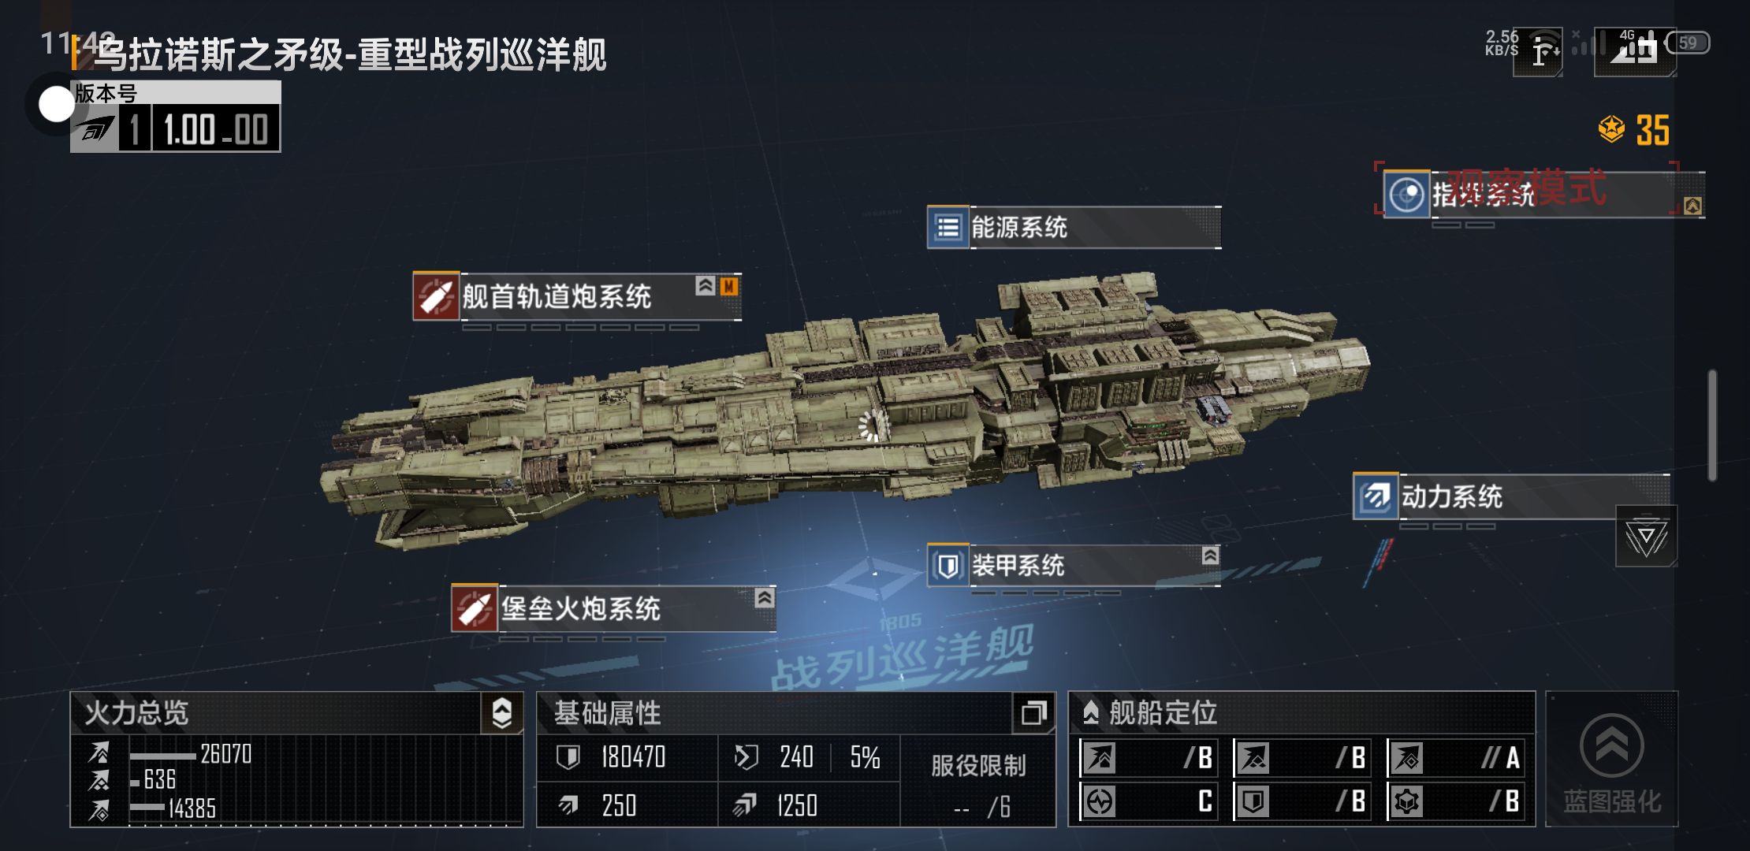Select the 装甲系统 shield icon

tap(948, 565)
